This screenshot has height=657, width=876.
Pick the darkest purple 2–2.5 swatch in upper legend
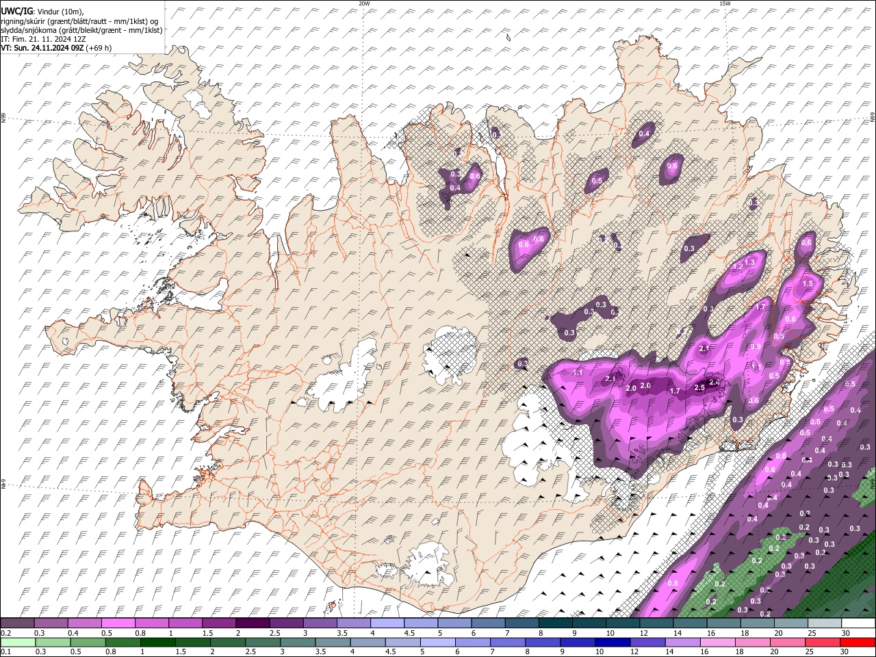(x=253, y=623)
